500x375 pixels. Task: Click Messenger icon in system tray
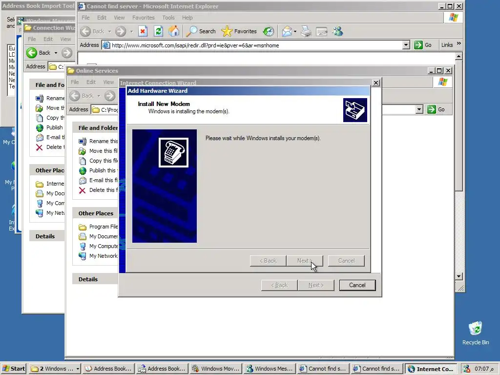pos(466,369)
